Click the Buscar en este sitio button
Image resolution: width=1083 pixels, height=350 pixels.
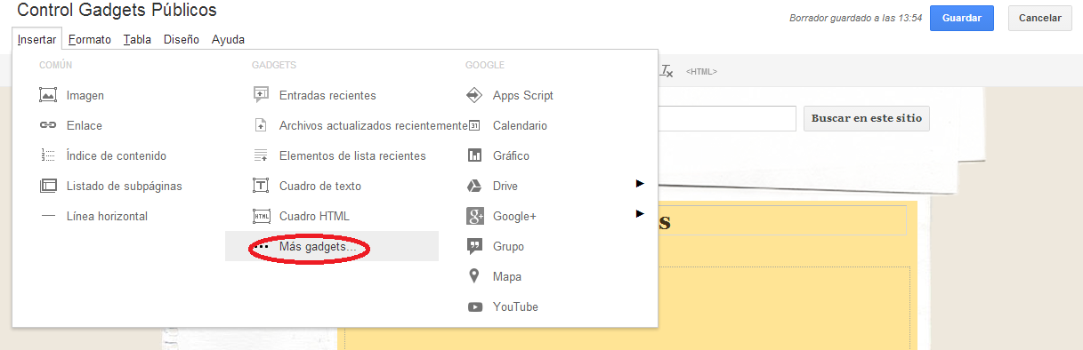pos(867,118)
